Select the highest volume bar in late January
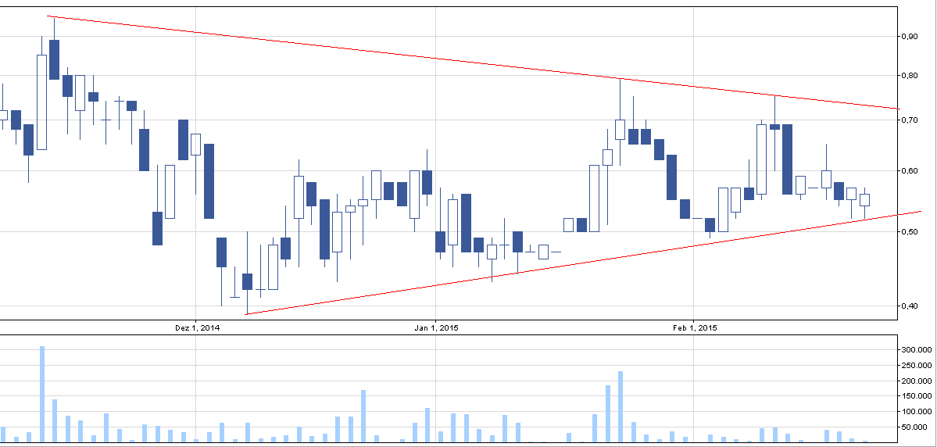Image resolution: width=937 pixels, height=447 pixels. pos(620,406)
